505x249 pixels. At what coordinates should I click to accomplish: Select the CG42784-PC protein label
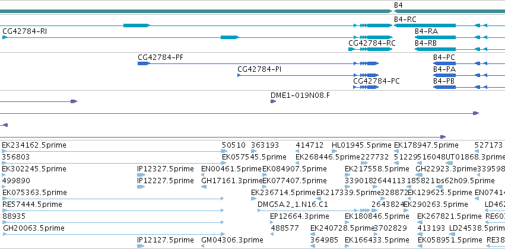pyautogui.click(x=376, y=81)
